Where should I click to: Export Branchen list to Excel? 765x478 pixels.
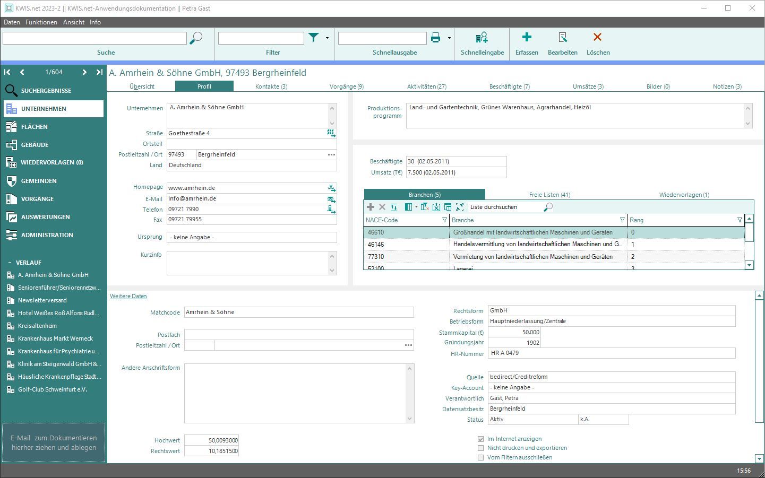[436, 207]
